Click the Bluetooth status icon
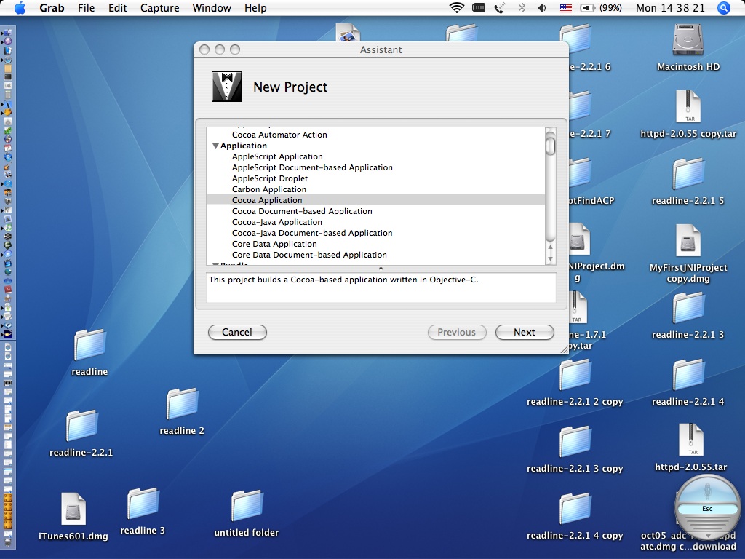This screenshot has width=745, height=559. click(x=522, y=7)
